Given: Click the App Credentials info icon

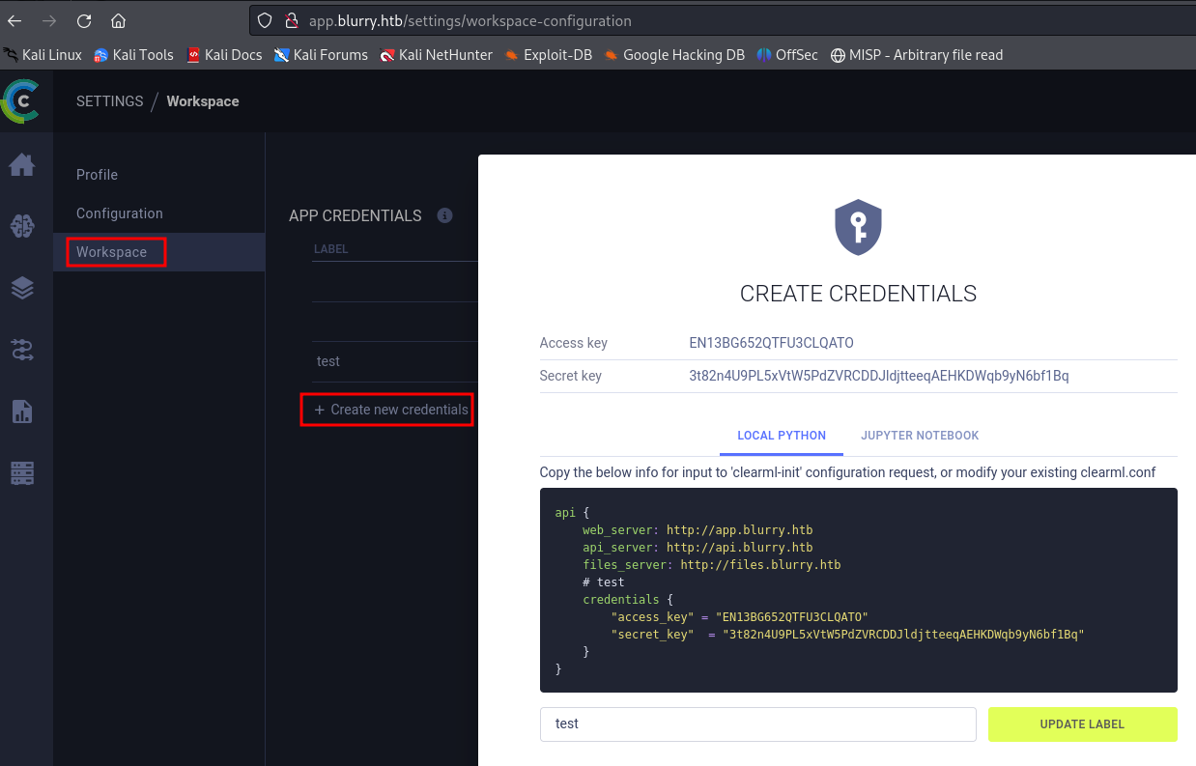Looking at the screenshot, I should (x=444, y=215).
